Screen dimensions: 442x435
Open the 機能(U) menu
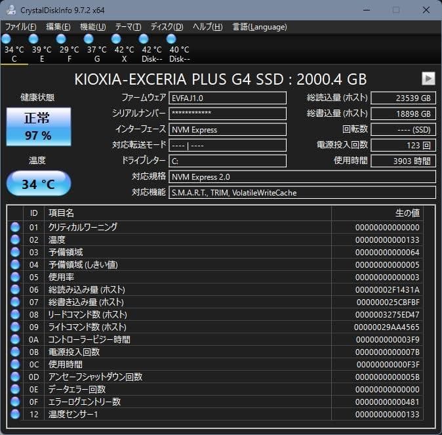(x=93, y=27)
